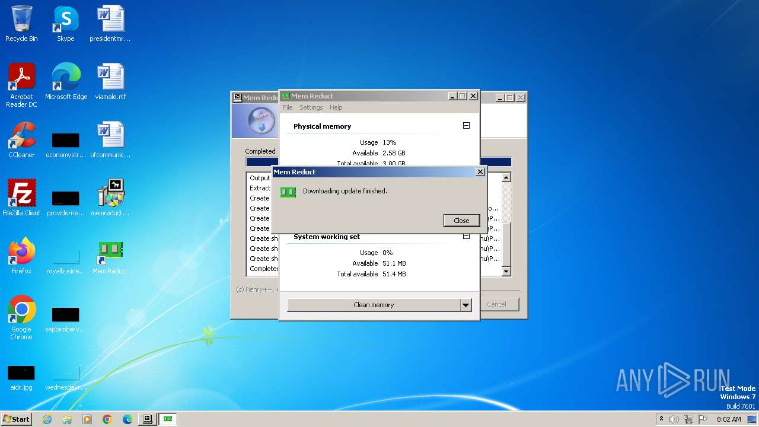Click Cancel in the installer window
Viewport: 759px width, 427px height.
(x=496, y=304)
